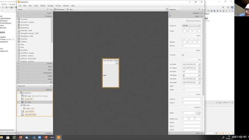The height and width of the screenshot is (140, 249).
Task: Select DialogPane (empty) (FX8) in Library
Action: [30, 33]
